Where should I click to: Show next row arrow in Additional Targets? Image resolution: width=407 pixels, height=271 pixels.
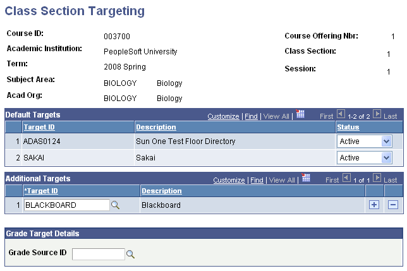[x=377, y=178]
